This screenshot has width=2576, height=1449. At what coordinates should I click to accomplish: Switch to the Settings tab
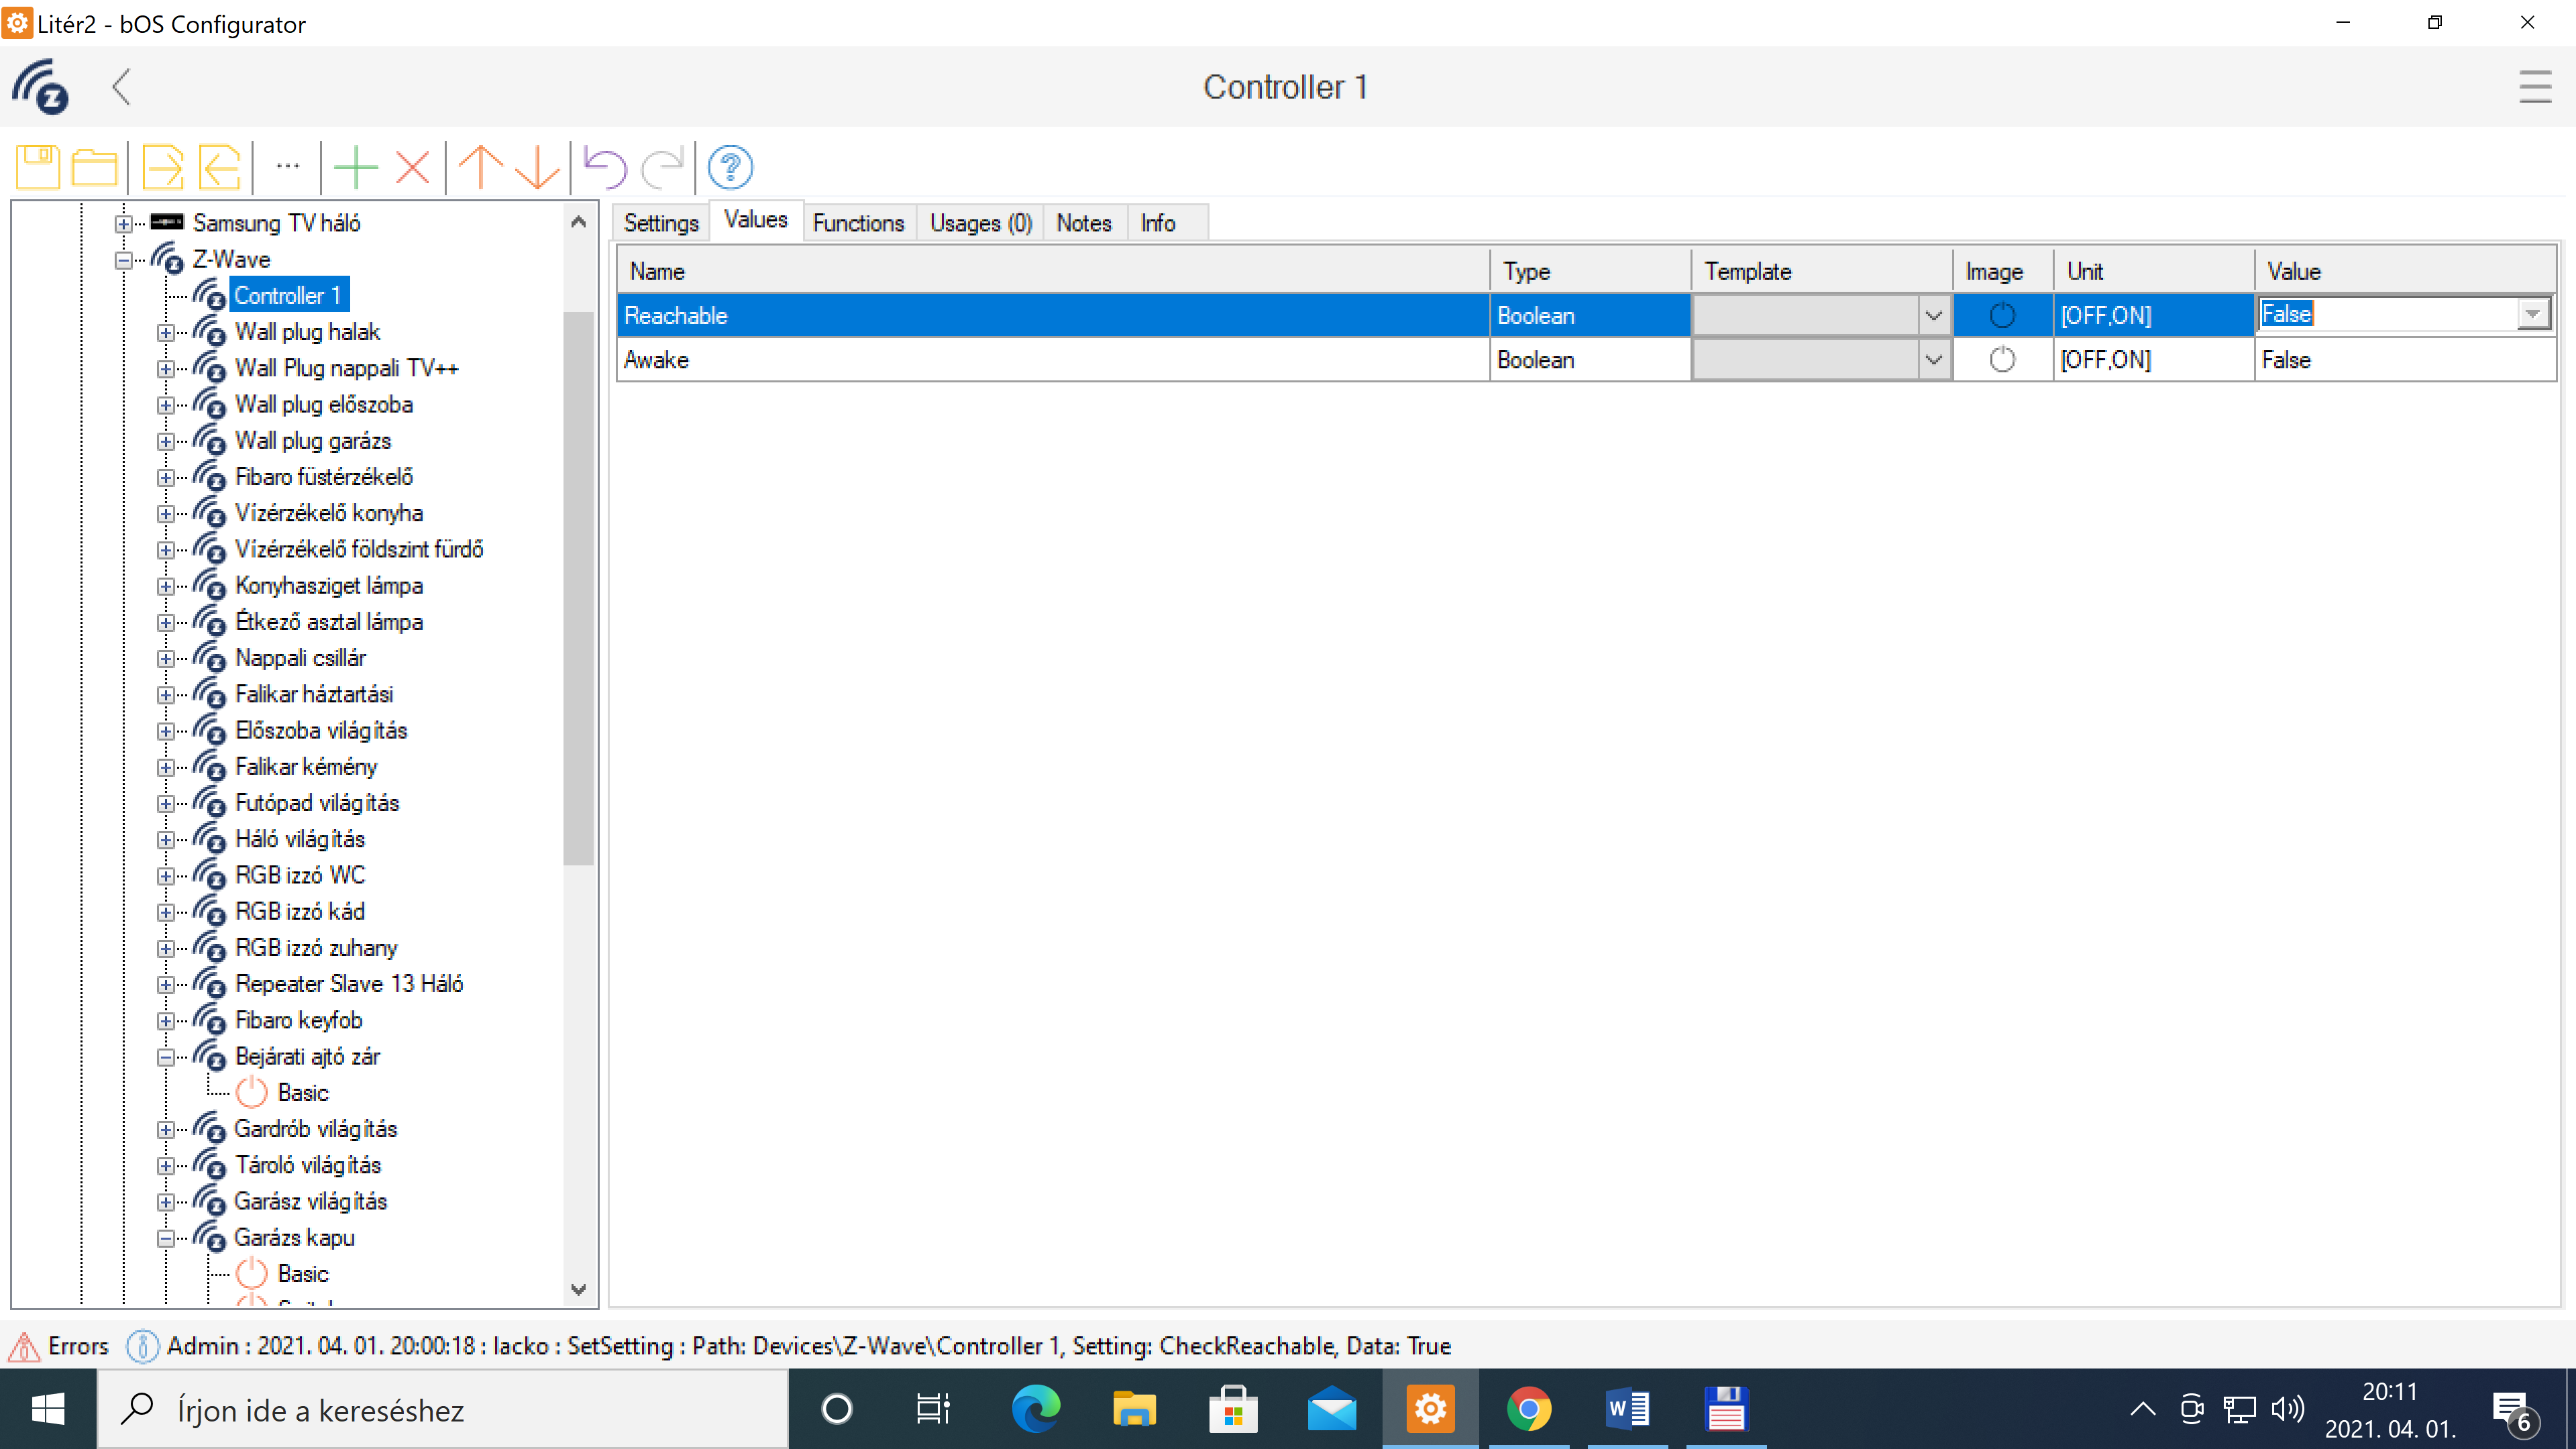tap(661, 223)
